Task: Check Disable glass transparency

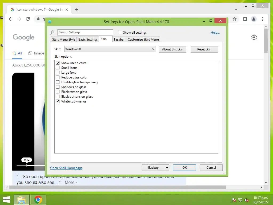Action: (58, 82)
